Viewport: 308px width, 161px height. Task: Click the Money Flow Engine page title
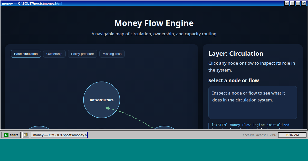[x=154, y=23]
